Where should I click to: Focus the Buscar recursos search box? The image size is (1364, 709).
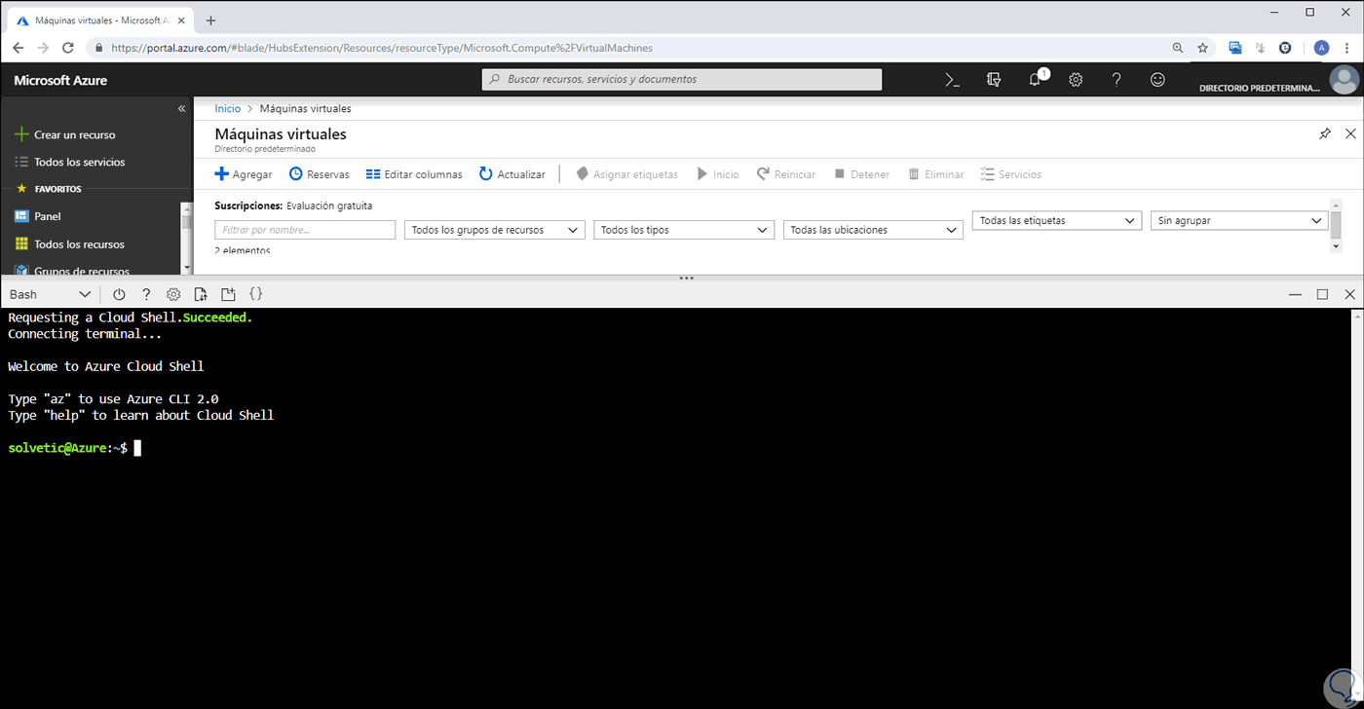point(682,80)
